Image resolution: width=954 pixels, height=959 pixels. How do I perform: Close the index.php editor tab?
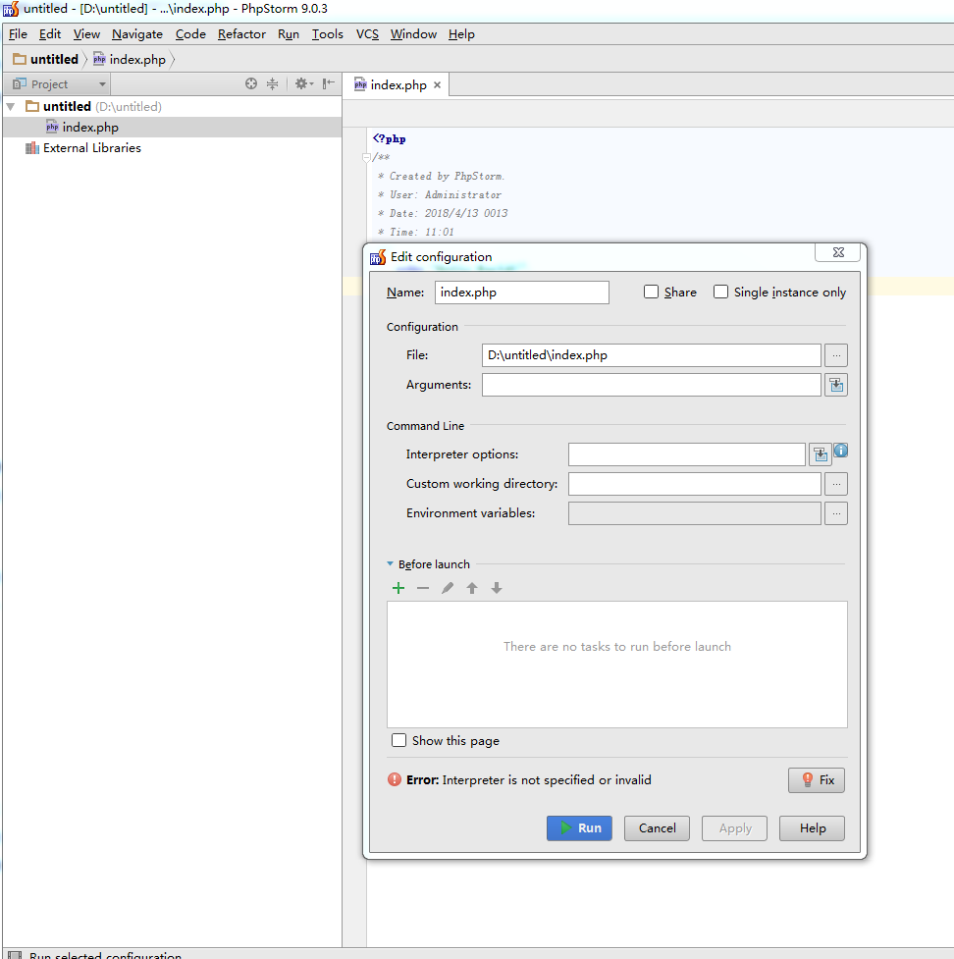click(438, 85)
